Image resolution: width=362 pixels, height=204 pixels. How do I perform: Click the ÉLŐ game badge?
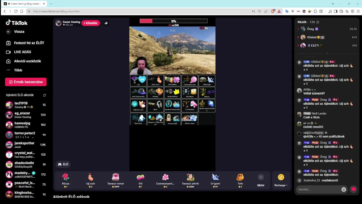63,164
